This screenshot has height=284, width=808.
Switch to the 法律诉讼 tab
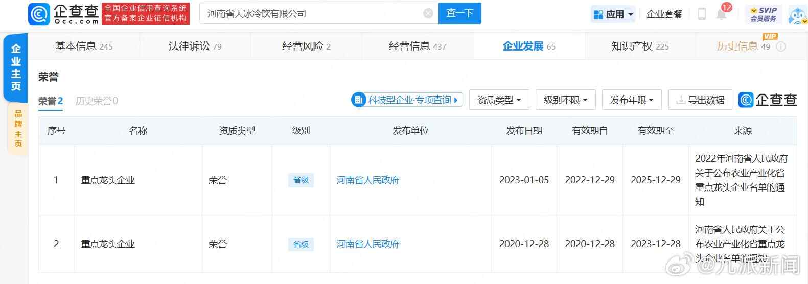coord(195,46)
